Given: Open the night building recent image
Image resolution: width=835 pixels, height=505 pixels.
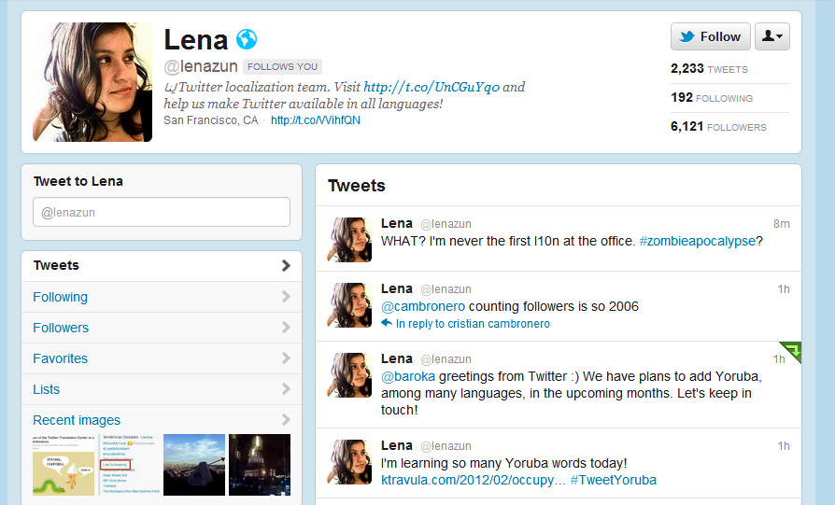Looking at the screenshot, I should [x=260, y=465].
